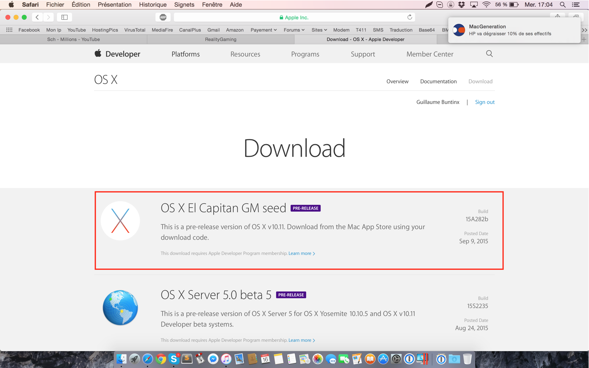
Task: Open Reminders from the Dock
Action: pyautogui.click(x=291, y=359)
